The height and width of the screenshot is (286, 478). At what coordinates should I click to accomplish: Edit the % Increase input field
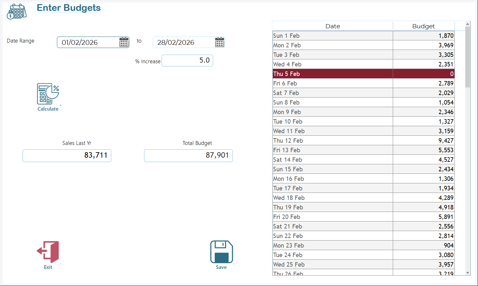click(x=187, y=60)
